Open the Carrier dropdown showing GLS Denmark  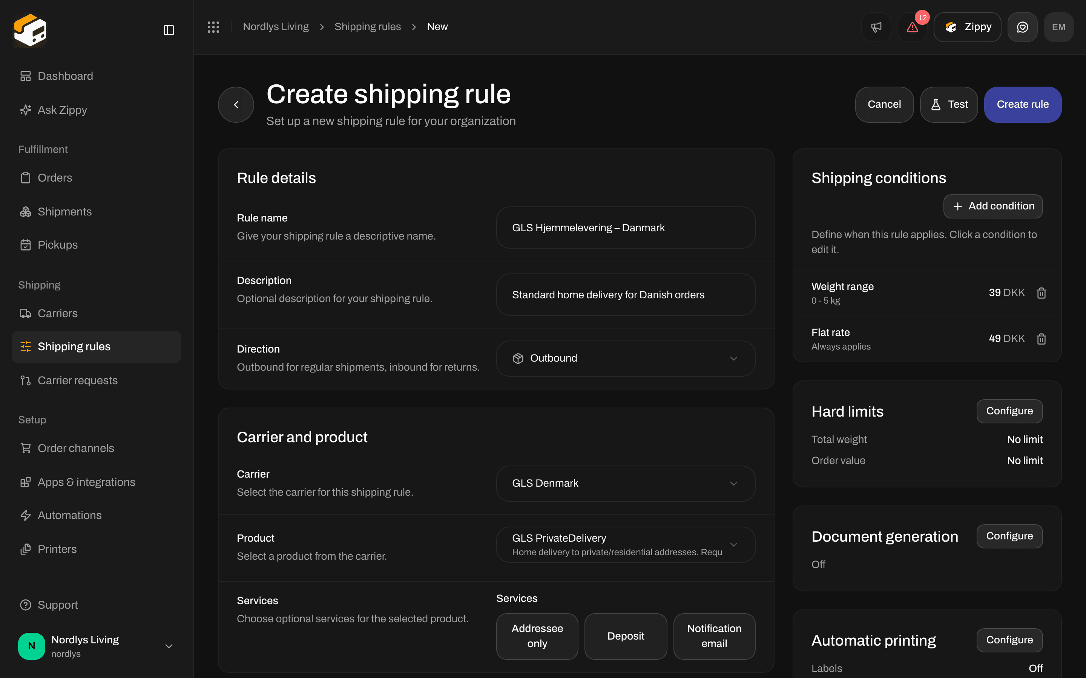[x=626, y=483]
